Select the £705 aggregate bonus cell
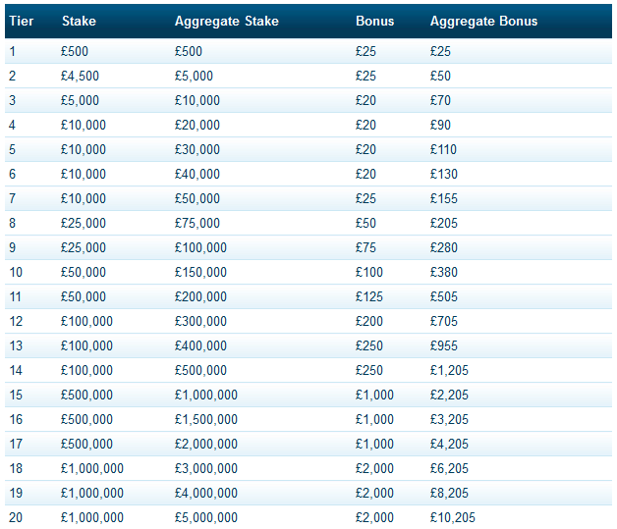The image size is (617, 529). 443,322
